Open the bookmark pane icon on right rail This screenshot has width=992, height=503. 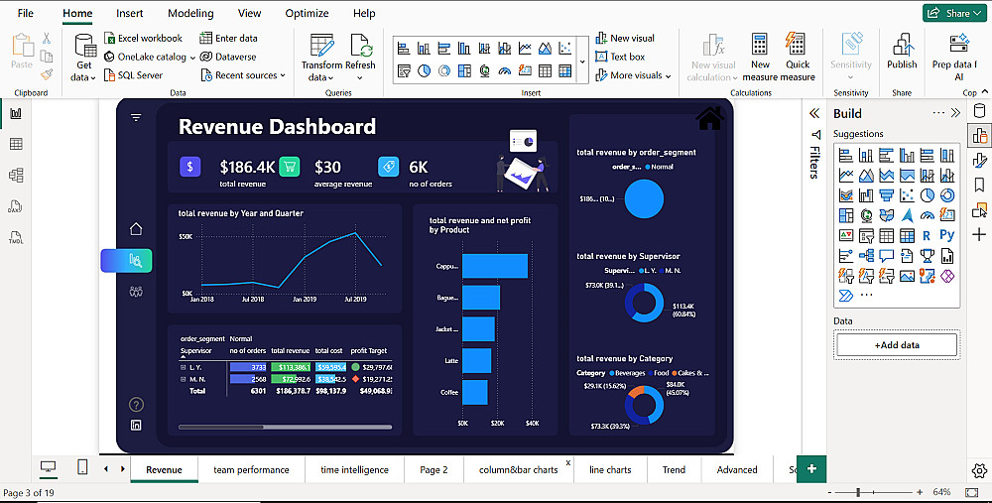(979, 185)
